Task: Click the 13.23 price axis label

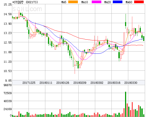Action: point(8,33)
